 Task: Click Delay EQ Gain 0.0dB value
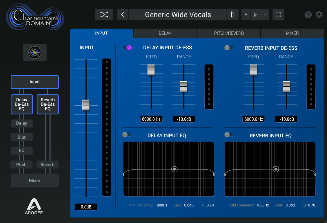click(x=189, y=205)
